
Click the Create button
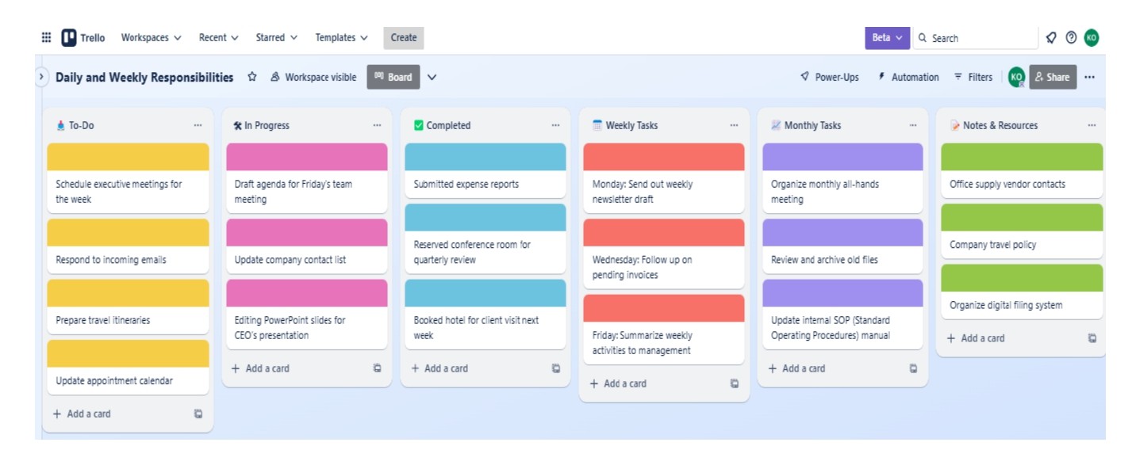[403, 37]
